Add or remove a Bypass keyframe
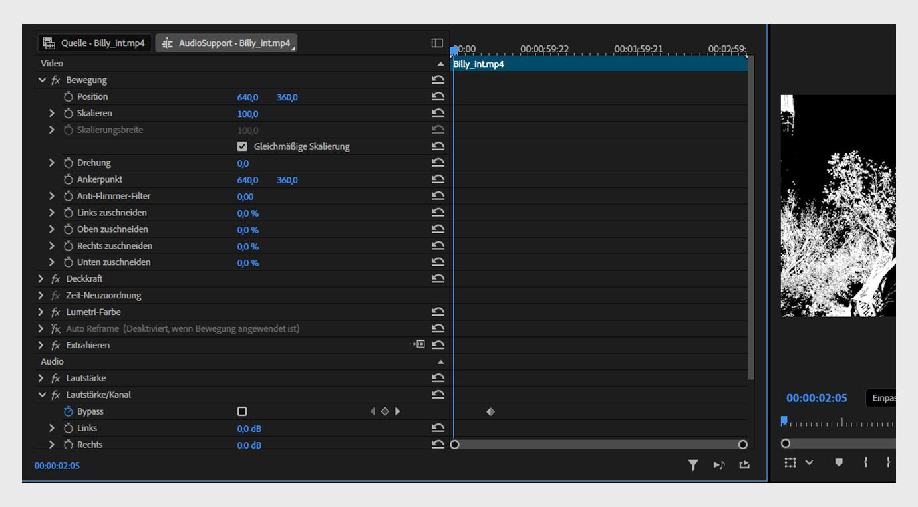Viewport: 918px width, 507px height. 384,411
